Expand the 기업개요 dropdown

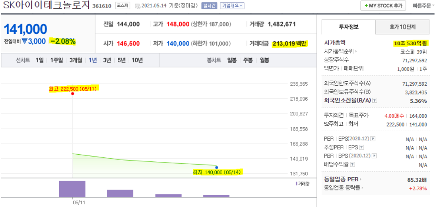[x=232, y=6]
